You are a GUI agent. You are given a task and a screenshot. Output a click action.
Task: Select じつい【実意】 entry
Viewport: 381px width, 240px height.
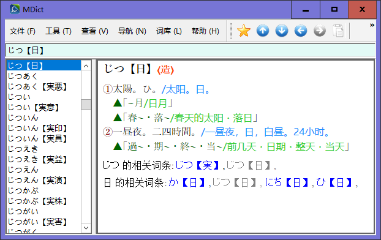pyautogui.click(x=43, y=107)
